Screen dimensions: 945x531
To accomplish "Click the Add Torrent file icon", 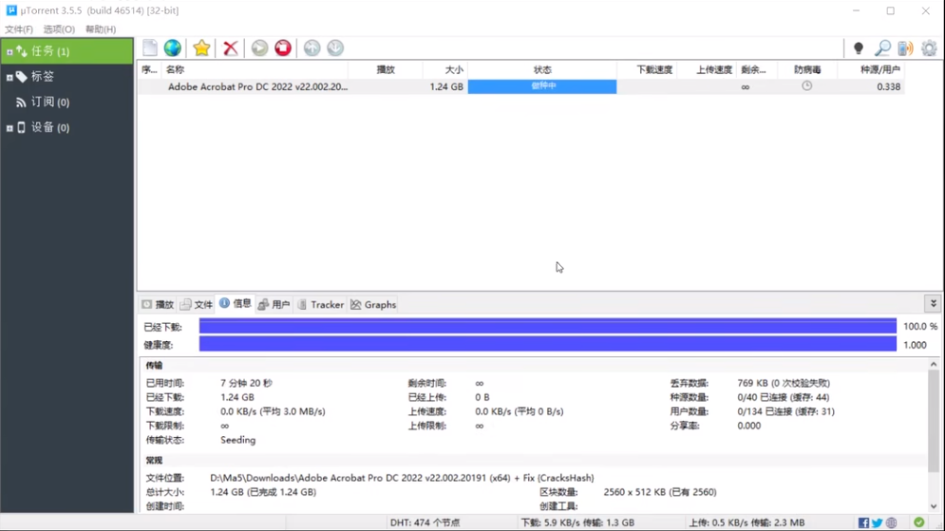I will pos(150,47).
